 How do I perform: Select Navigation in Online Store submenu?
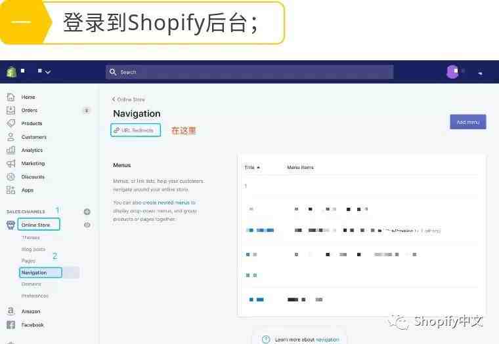click(34, 273)
